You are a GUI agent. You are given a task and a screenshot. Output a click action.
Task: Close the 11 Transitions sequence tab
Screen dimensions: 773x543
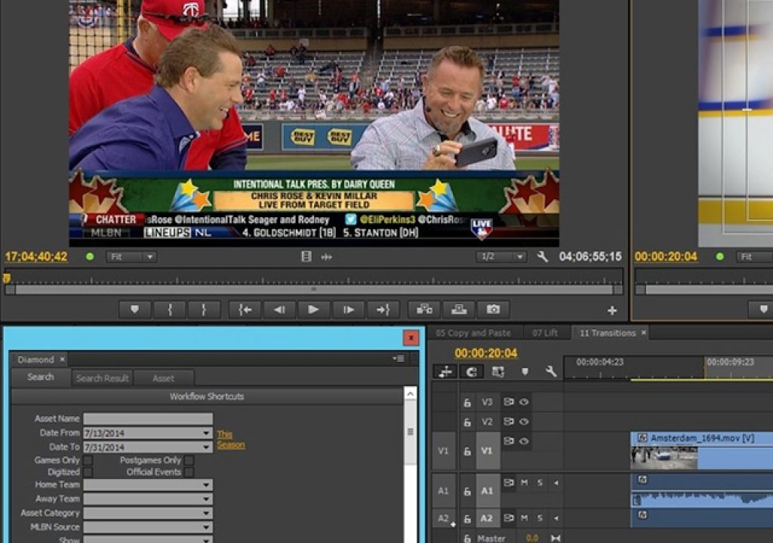pyautogui.click(x=643, y=333)
